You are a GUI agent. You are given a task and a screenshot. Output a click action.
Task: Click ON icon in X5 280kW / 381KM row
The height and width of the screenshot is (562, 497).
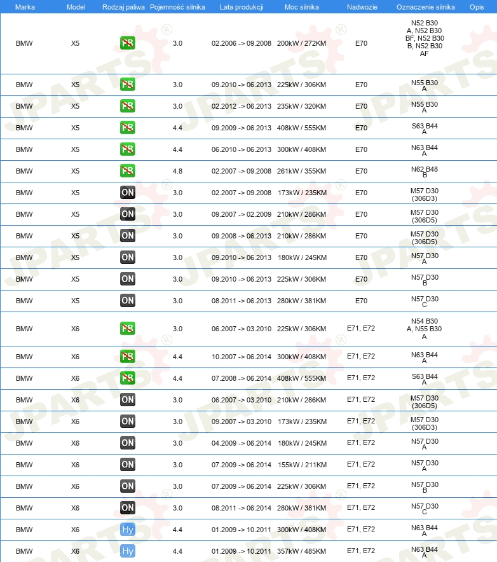tap(128, 300)
